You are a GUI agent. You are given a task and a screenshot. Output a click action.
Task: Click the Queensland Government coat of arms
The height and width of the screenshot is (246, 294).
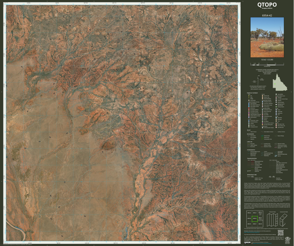click(287, 240)
